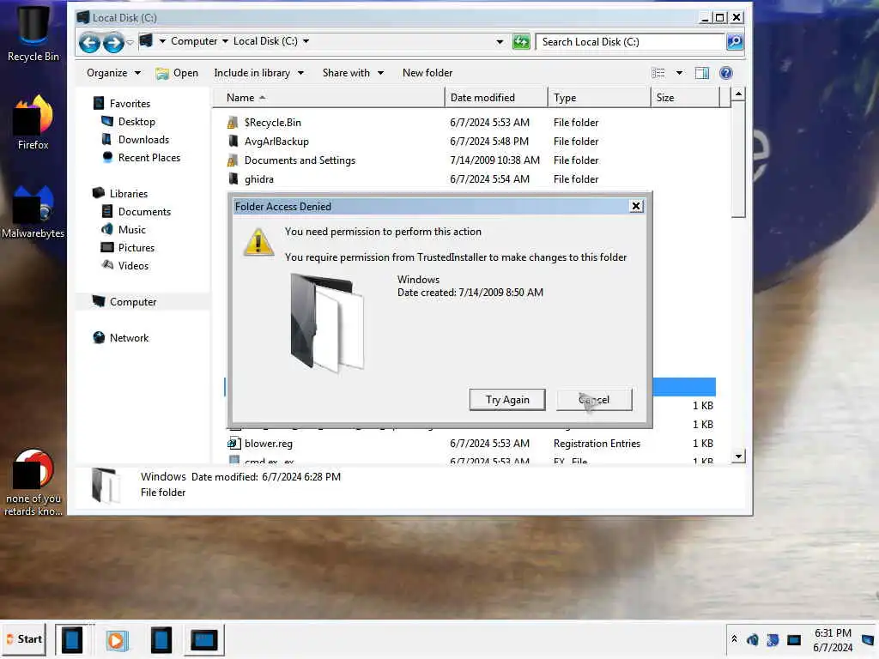Sort by the Size column header
The width and height of the screenshot is (879, 659).
[685, 98]
